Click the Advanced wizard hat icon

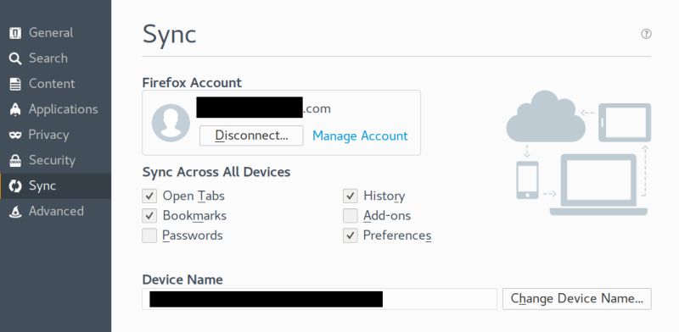[x=15, y=212]
